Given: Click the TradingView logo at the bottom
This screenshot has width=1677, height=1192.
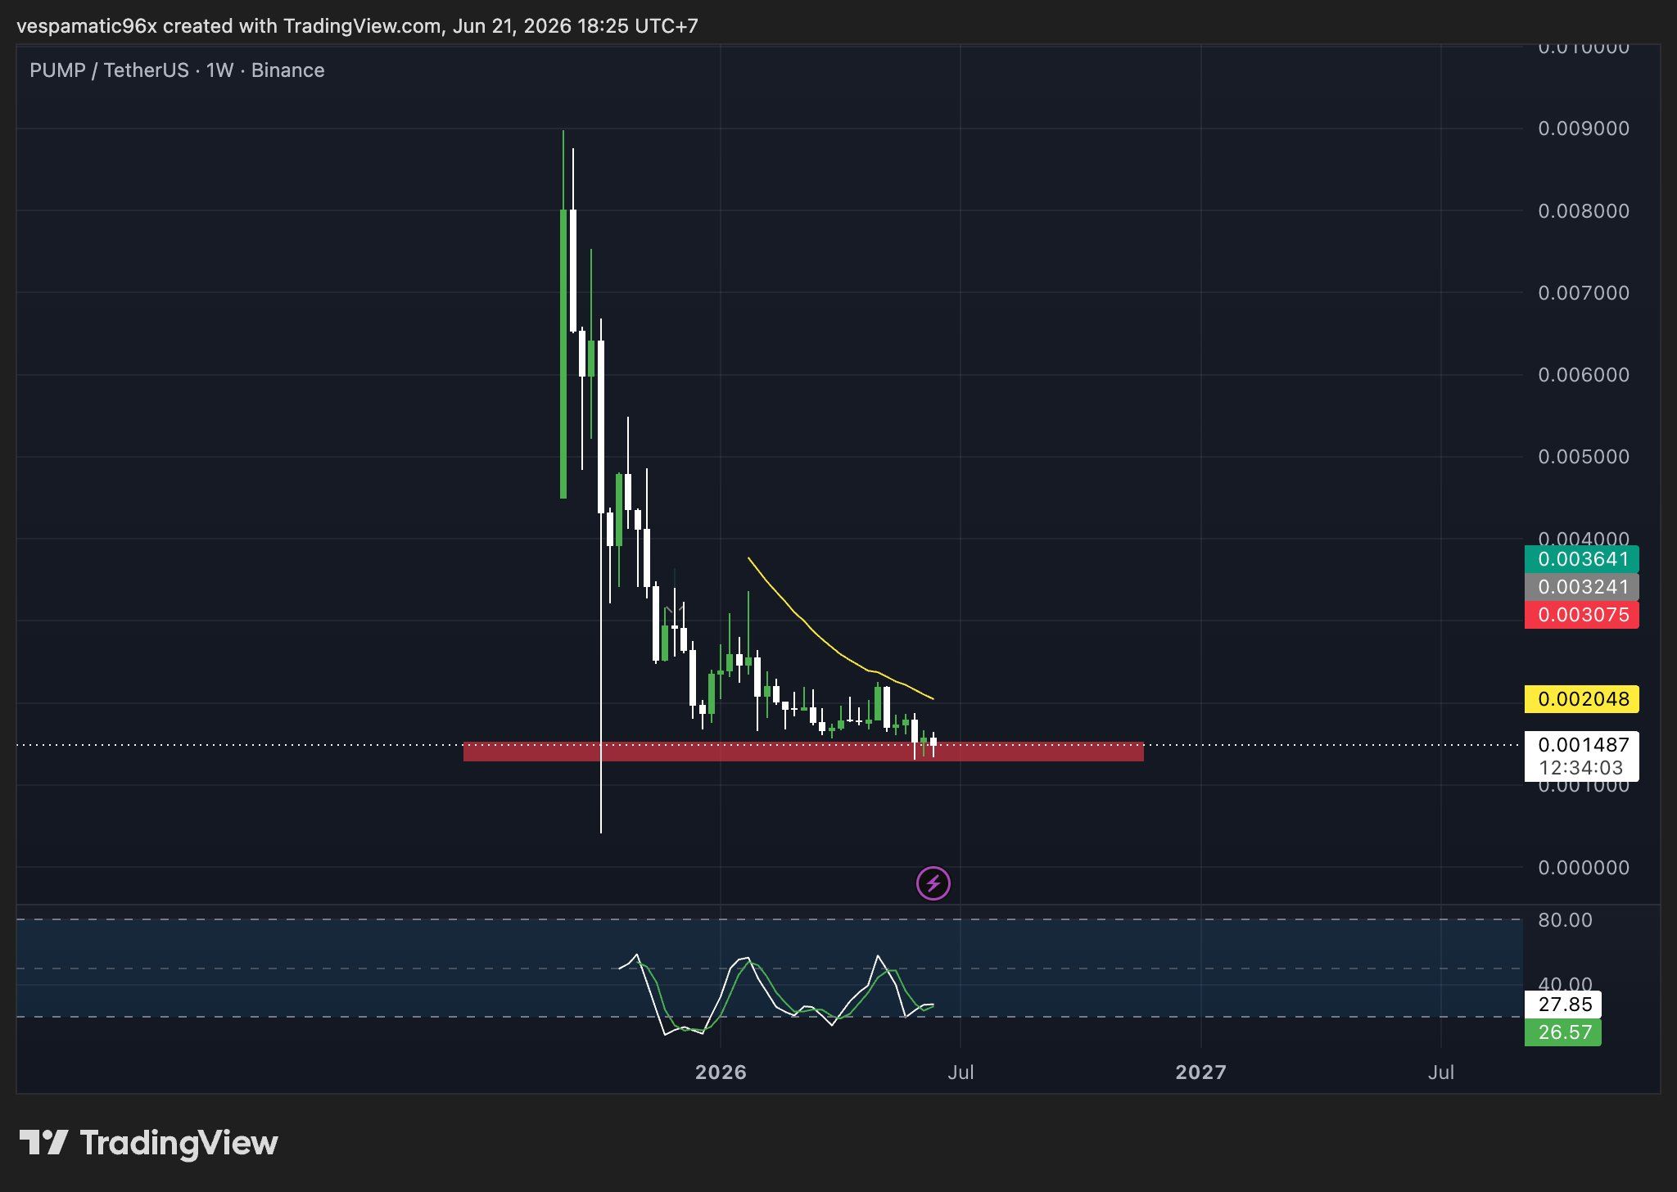Looking at the screenshot, I should [148, 1143].
